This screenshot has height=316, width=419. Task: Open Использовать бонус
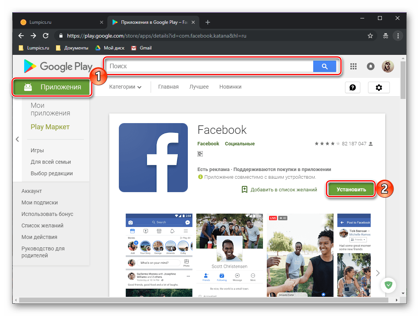point(47,214)
